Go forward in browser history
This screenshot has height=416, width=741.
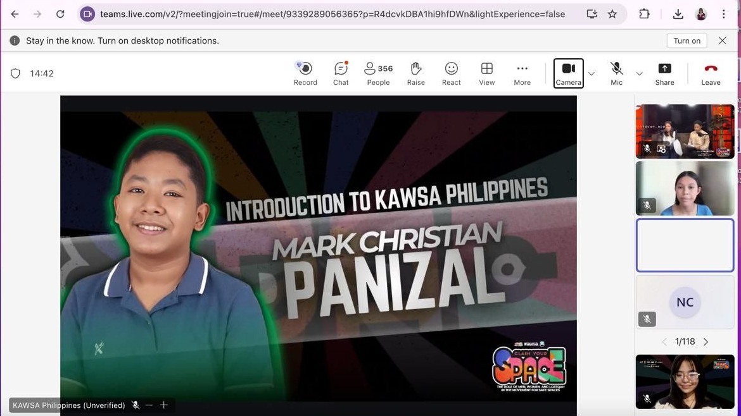[37, 14]
